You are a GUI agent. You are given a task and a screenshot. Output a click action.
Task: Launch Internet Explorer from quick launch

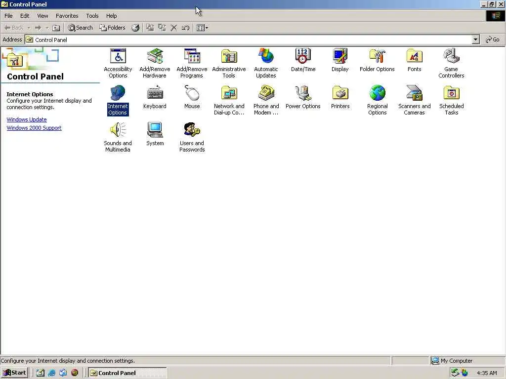(51, 373)
